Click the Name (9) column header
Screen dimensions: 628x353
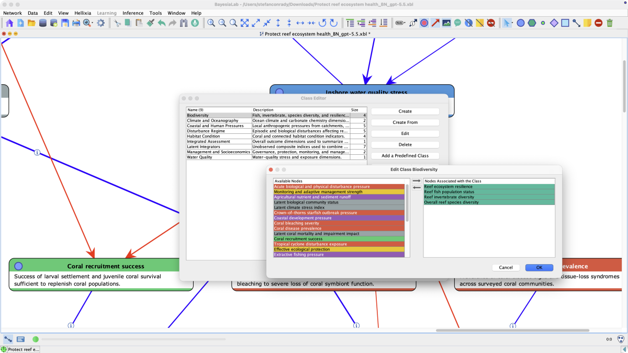219,110
